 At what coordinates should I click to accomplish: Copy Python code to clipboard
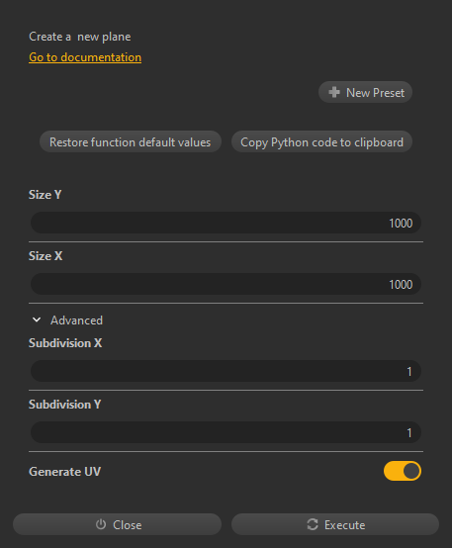tap(321, 141)
